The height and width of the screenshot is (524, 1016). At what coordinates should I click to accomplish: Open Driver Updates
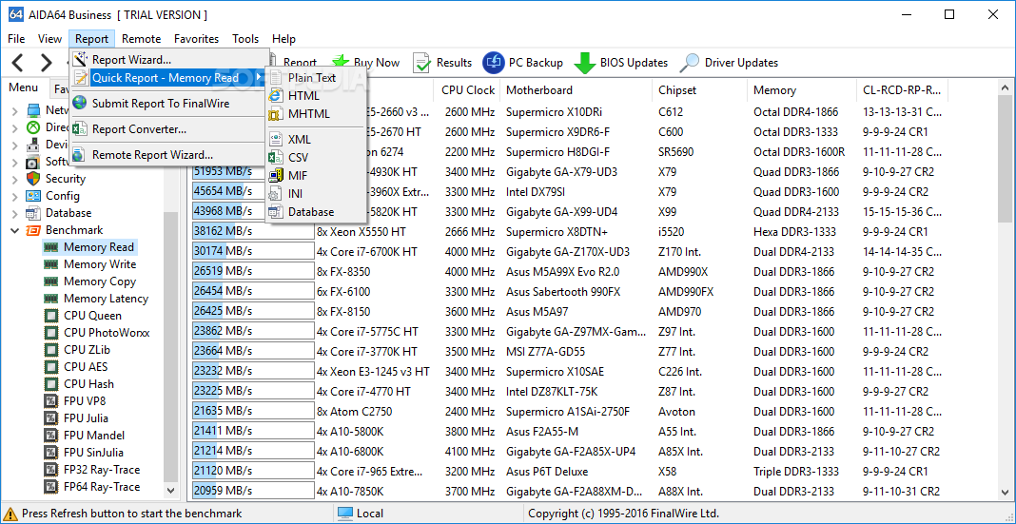click(x=729, y=63)
